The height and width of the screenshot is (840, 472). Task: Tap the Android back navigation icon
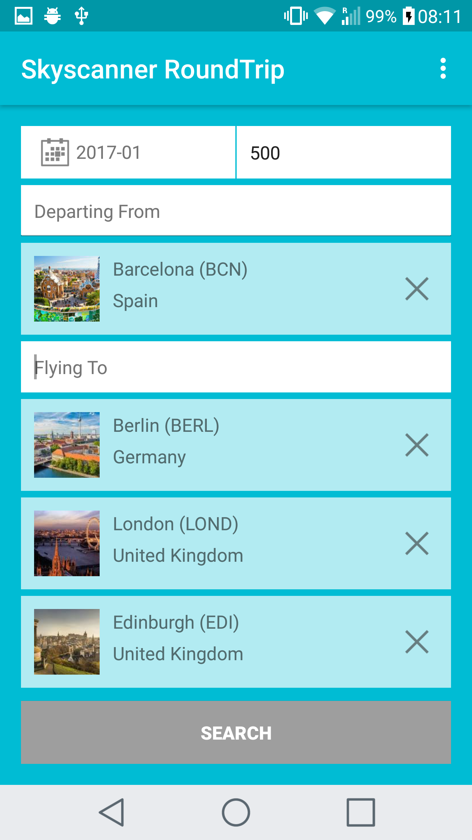[x=112, y=812]
